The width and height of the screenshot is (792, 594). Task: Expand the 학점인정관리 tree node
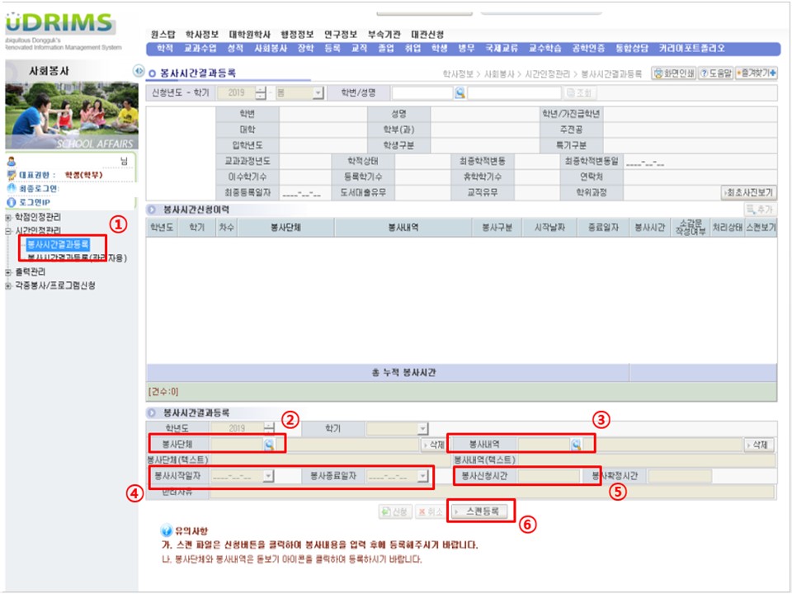8,217
